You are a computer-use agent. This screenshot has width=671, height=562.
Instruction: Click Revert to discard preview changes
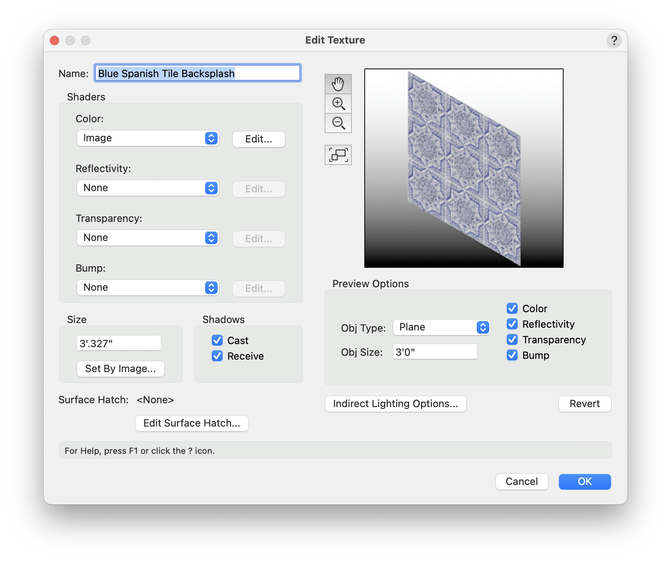pos(585,404)
